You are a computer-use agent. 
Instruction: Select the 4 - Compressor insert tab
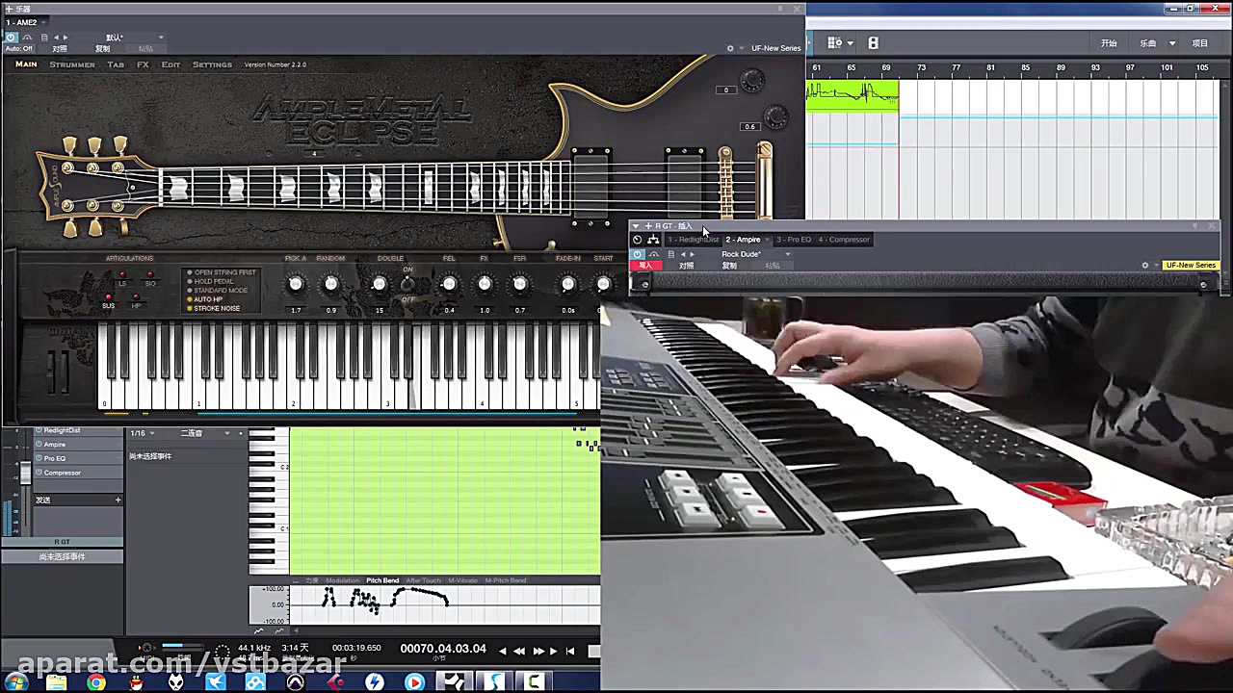844,240
